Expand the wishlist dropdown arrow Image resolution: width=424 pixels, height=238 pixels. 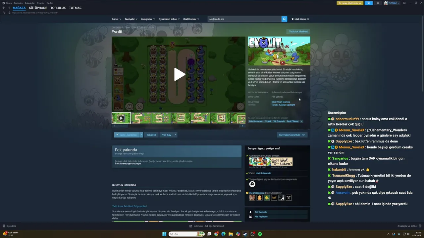(141, 135)
